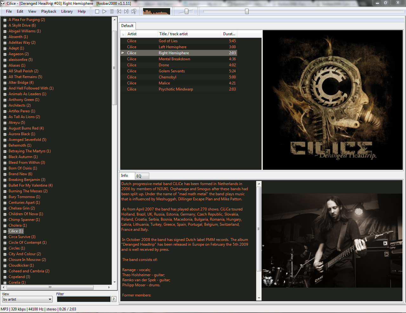Viewport: 406px width, 313px height.
Task: Expand the Coheed and Cambria node
Action: pyautogui.click(x=5, y=271)
